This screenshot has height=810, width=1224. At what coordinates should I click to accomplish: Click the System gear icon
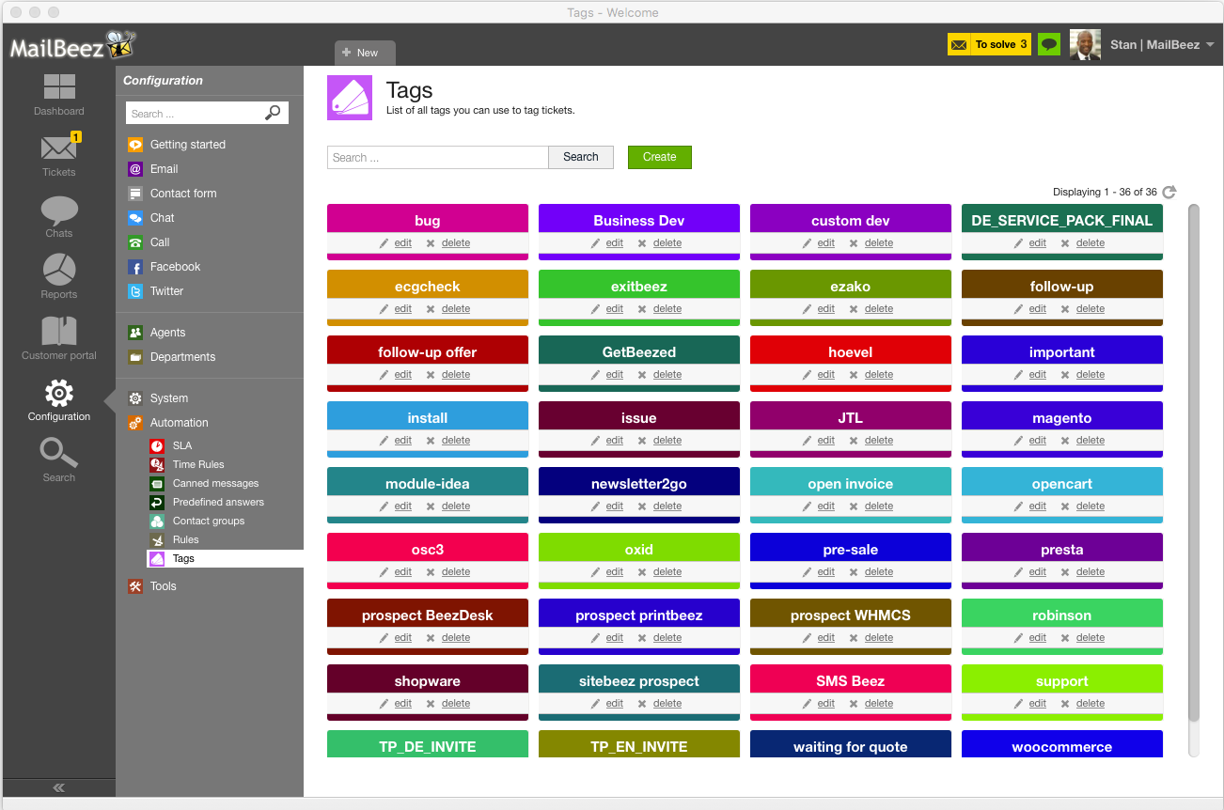tap(135, 398)
